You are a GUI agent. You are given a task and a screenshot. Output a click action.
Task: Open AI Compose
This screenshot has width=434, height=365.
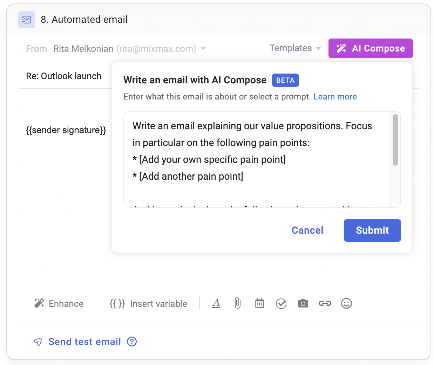(371, 48)
